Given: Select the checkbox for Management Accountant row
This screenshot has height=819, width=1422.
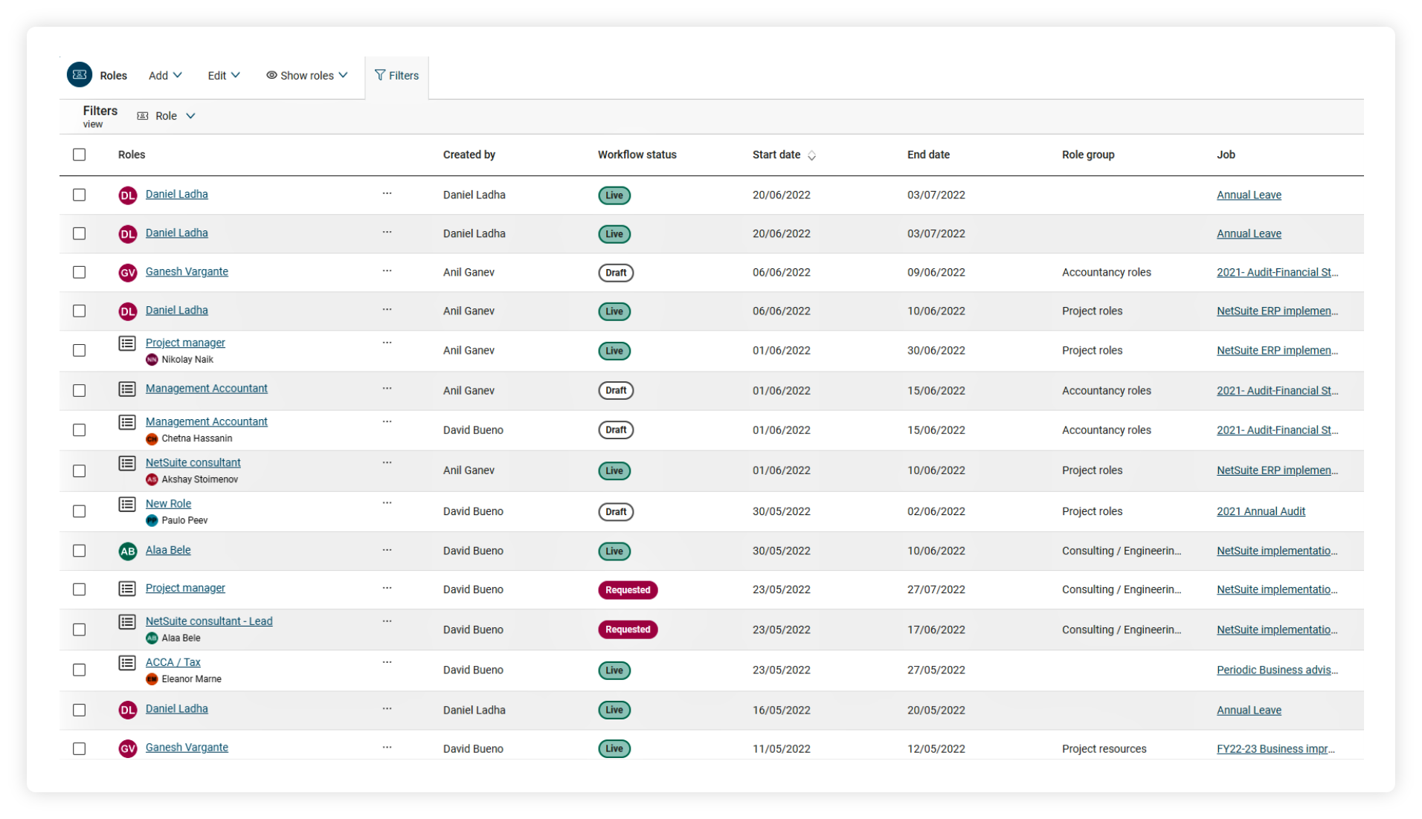Looking at the screenshot, I should (x=80, y=390).
